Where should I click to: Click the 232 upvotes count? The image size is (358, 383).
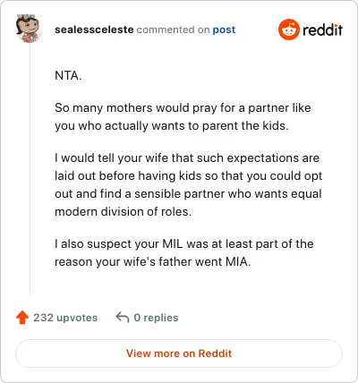tap(65, 318)
